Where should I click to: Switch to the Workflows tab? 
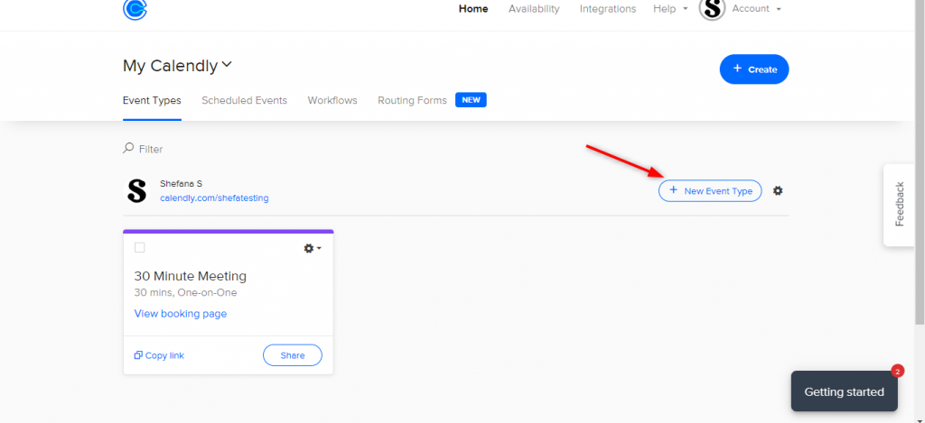tap(332, 101)
